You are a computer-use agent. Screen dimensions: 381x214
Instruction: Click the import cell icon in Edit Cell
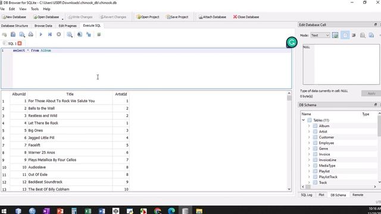pos(371,36)
